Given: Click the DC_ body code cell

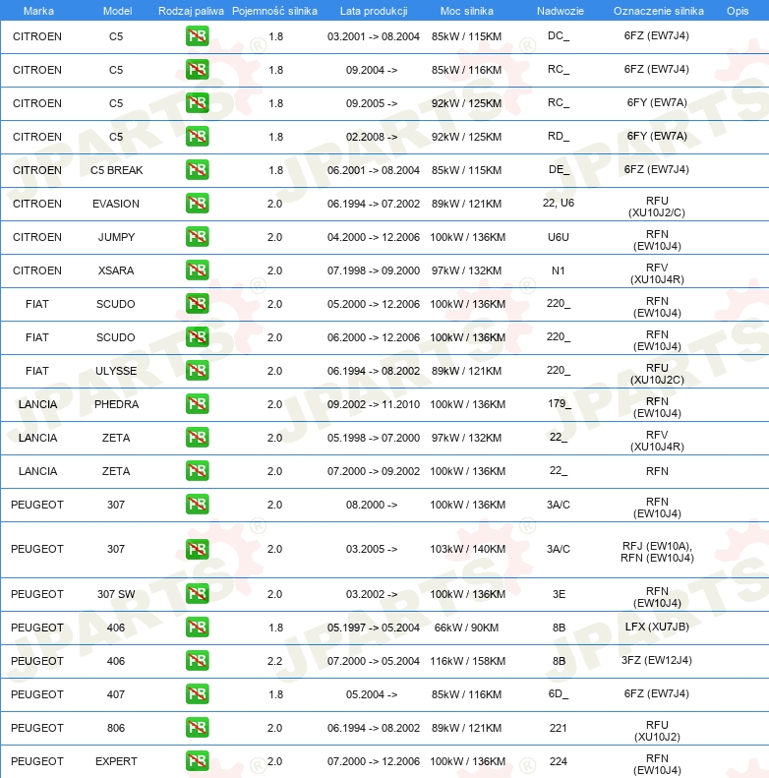Looking at the screenshot, I should coord(559,35).
